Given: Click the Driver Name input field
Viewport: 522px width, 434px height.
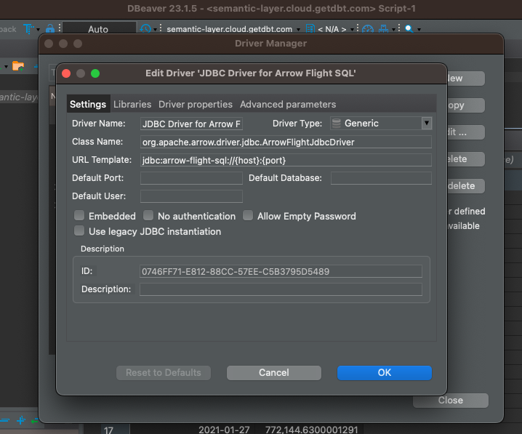Looking at the screenshot, I should 191,124.
